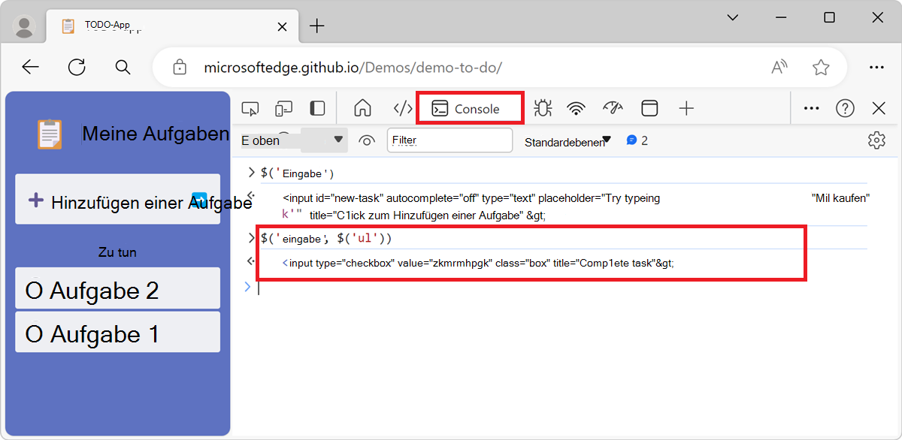Image resolution: width=902 pixels, height=440 pixels.
Task: Toggle live expression eye icon
Action: pyautogui.click(x=367, y=140)
